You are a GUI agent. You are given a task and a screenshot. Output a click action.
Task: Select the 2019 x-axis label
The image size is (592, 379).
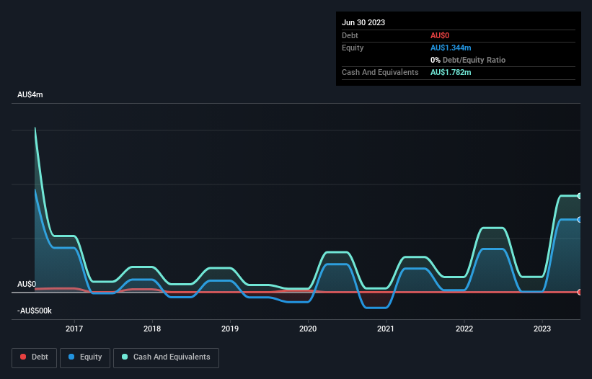coord(230,329)
